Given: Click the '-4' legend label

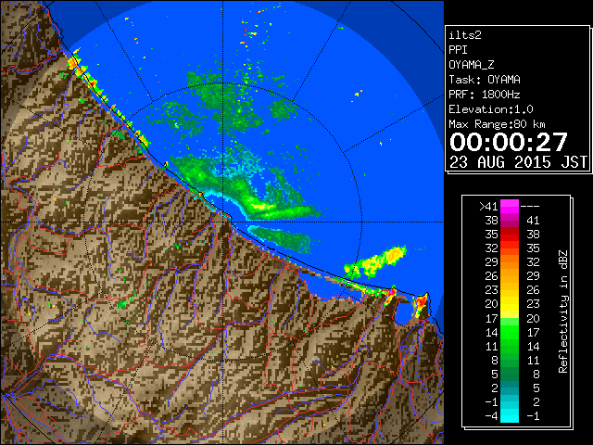Looking at the screenshot, I should (491, 415).
